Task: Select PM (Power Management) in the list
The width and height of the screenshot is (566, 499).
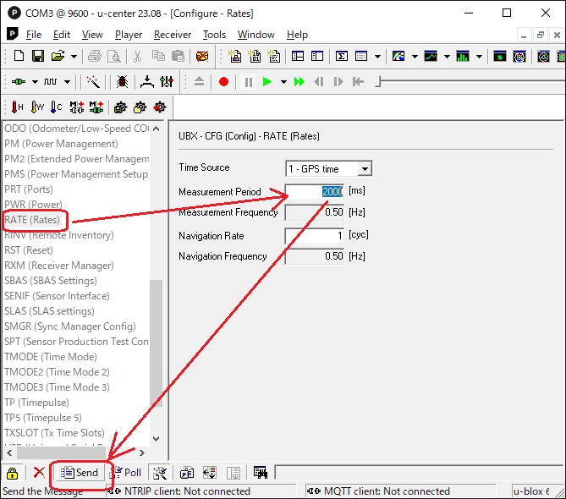Action: pos(61,144)
